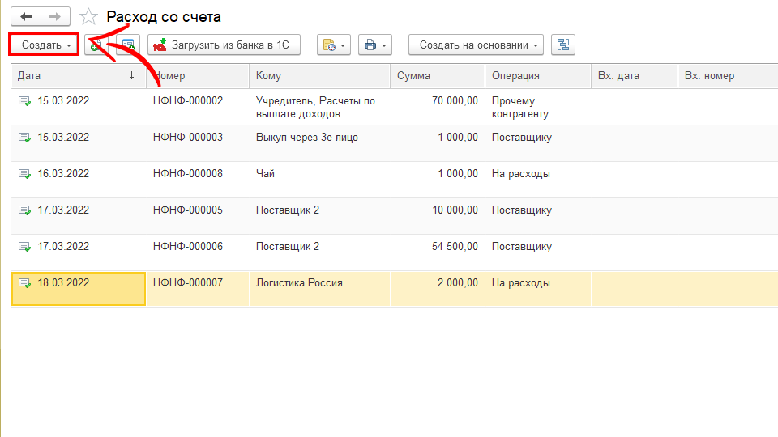Open the reports dropdown next to printer
Screen dimensions: 778x437
tap(333, 45)
